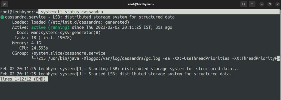Viewport: 281px width, 100px height.
Task: Click the Memory 4.1G value
Action: point(36,43)
